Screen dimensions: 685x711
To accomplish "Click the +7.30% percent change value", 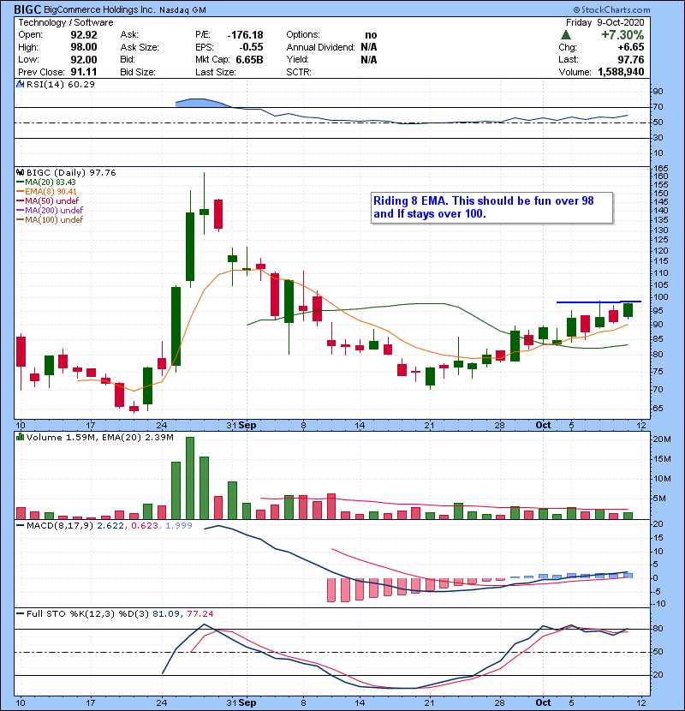I will (x=622, y=34).
